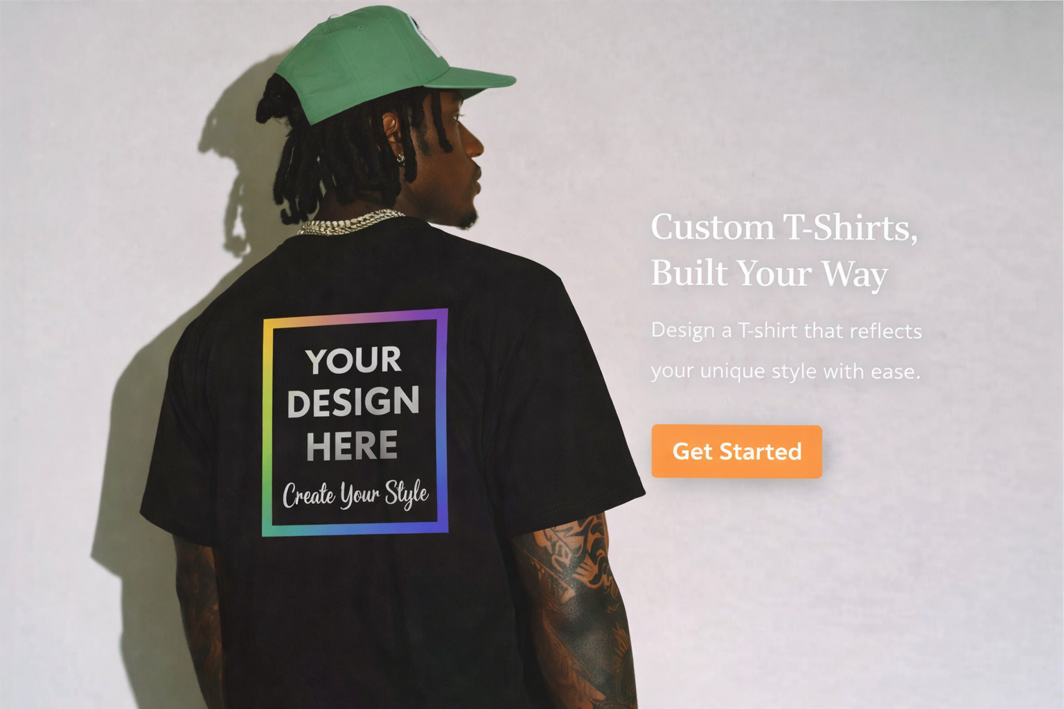The image size is (1064, 709).
Task: Click the "YOUR DESIGN HERE" text on the shirt
Action: pyautogui.click(x=353, y=403)
